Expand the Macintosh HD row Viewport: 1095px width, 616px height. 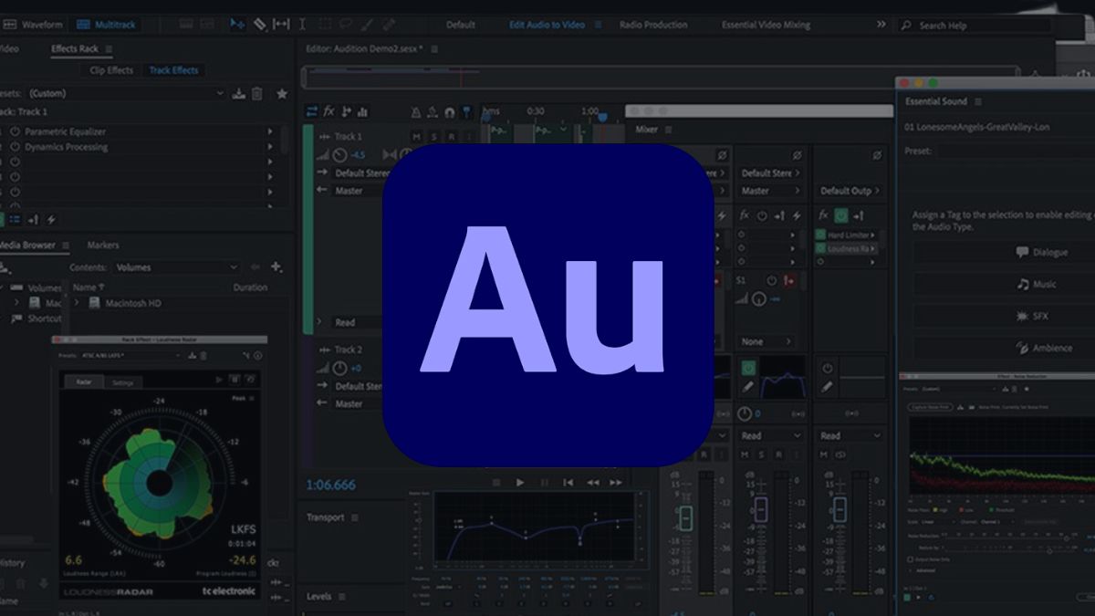coord(77,303)
